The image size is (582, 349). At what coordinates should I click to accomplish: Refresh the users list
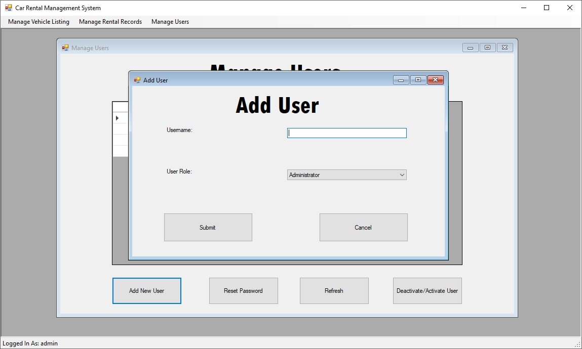[334, 291]
